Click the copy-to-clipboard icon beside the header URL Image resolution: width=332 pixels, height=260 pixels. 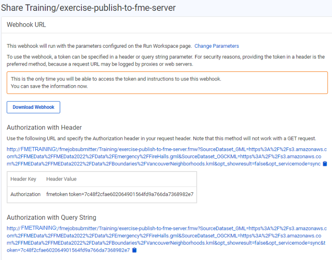(325, 164)
